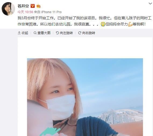Click the clockwise rotate-right arrow icon
The height and width of the screenshot is (136, 153).
coord(80,33)
